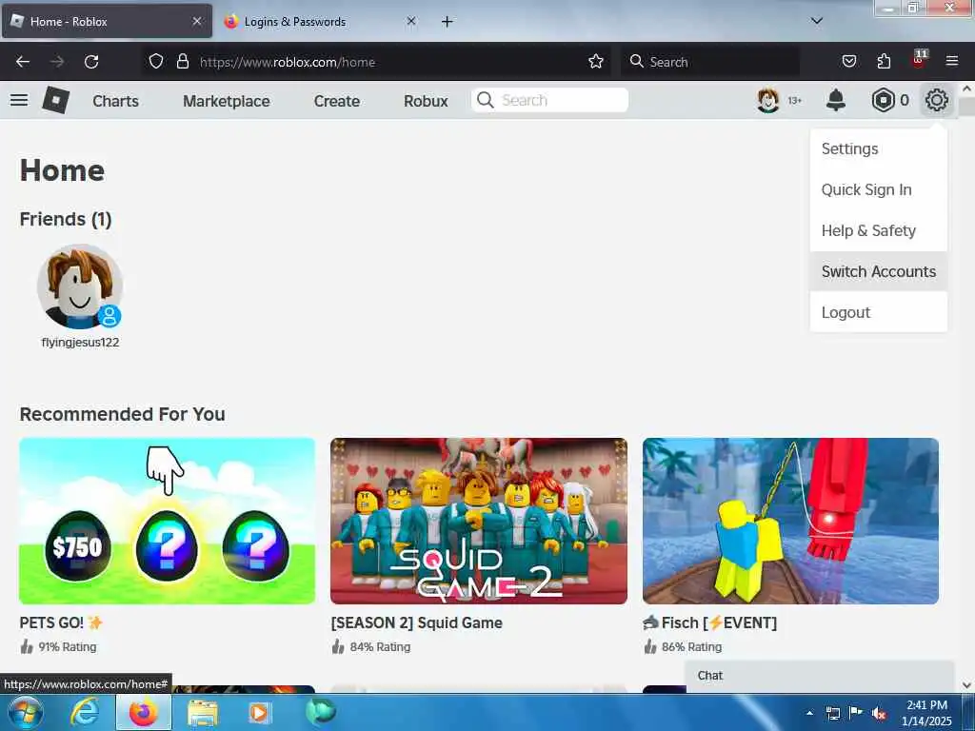Click the [SEASON 2] Squid Game title
This screenshot has height=731, width=975.
[417, 622]
